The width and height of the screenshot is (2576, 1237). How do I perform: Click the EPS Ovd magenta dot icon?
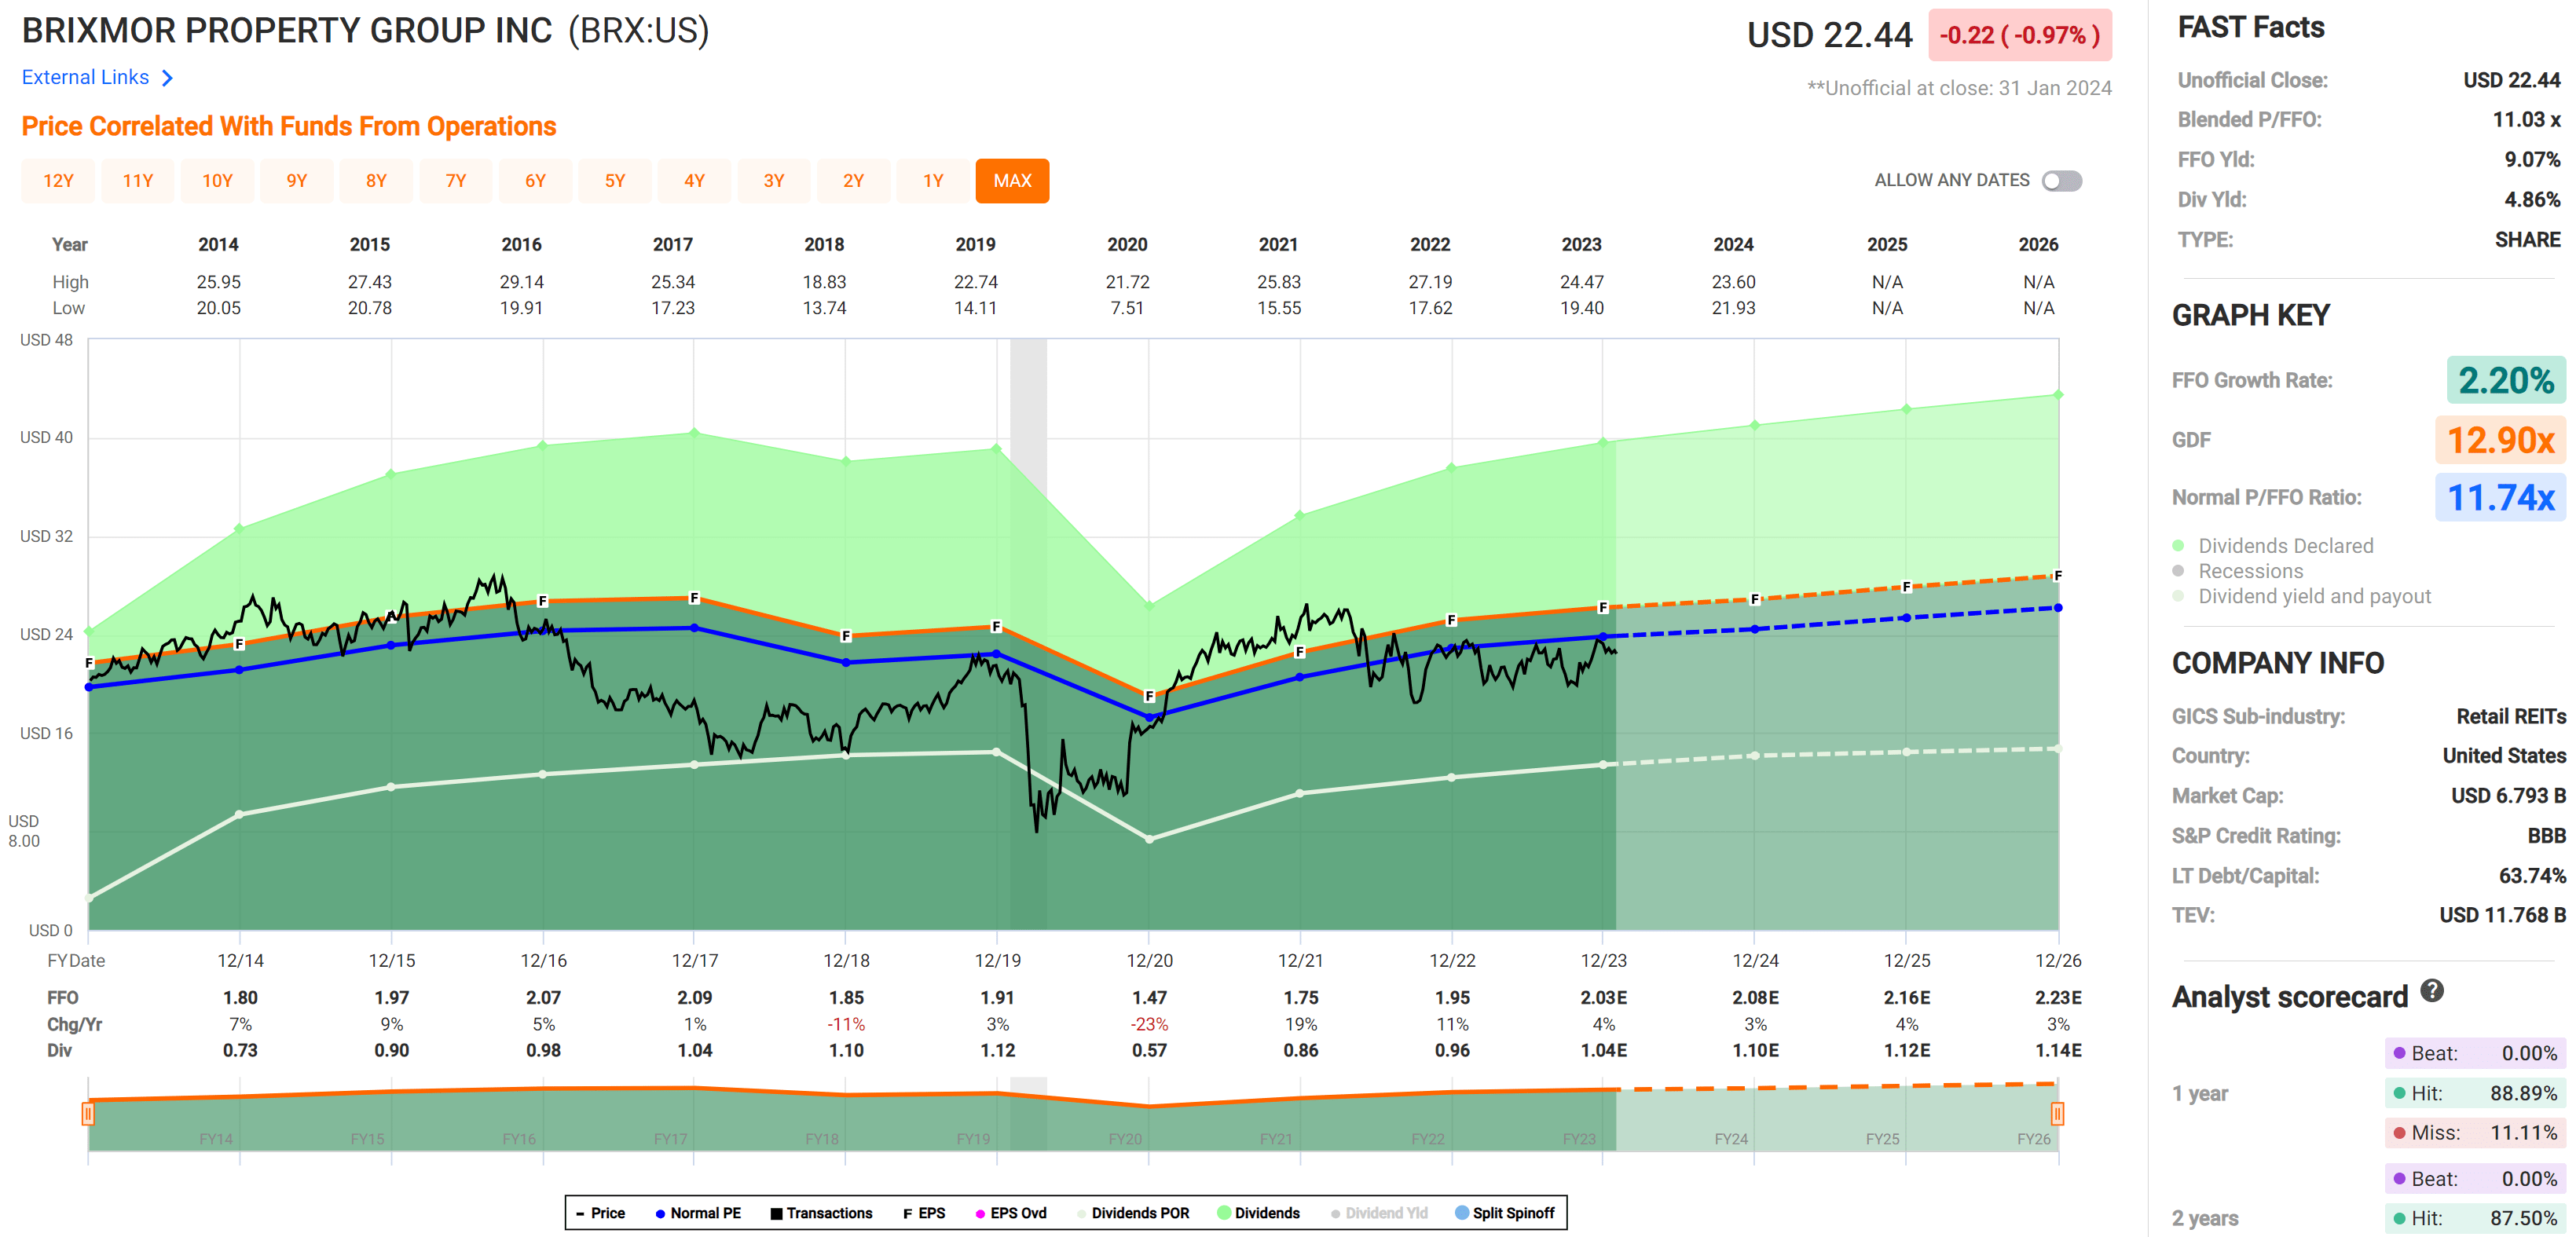980,1212
